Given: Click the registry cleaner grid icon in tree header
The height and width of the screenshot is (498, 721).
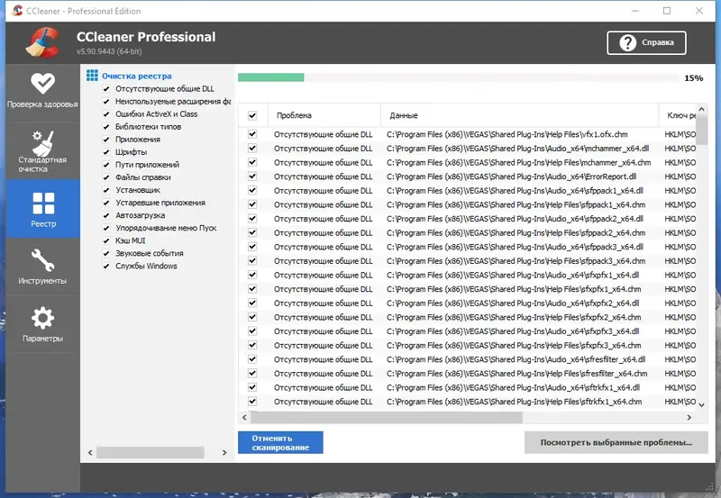Looking at the screenshot, I should point(92,77).
